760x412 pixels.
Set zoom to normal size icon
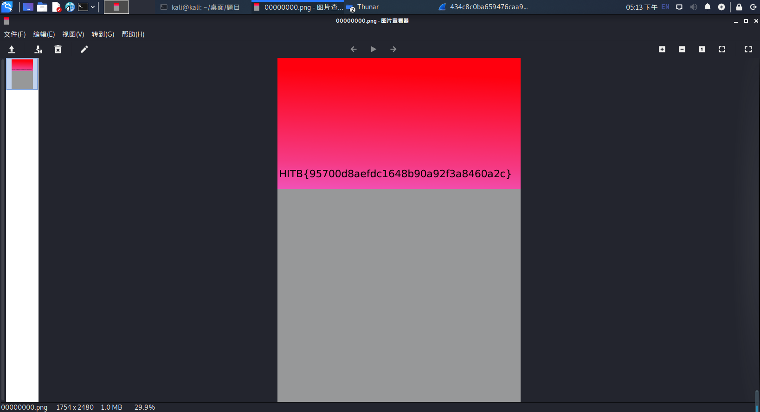click(x=702, y=49)
